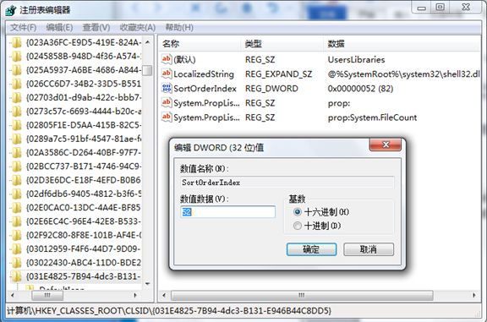Select tree key {031E4825-7B94-4dc3-B131-
Viewport: 487px width, 322px height.
(83, 276)
